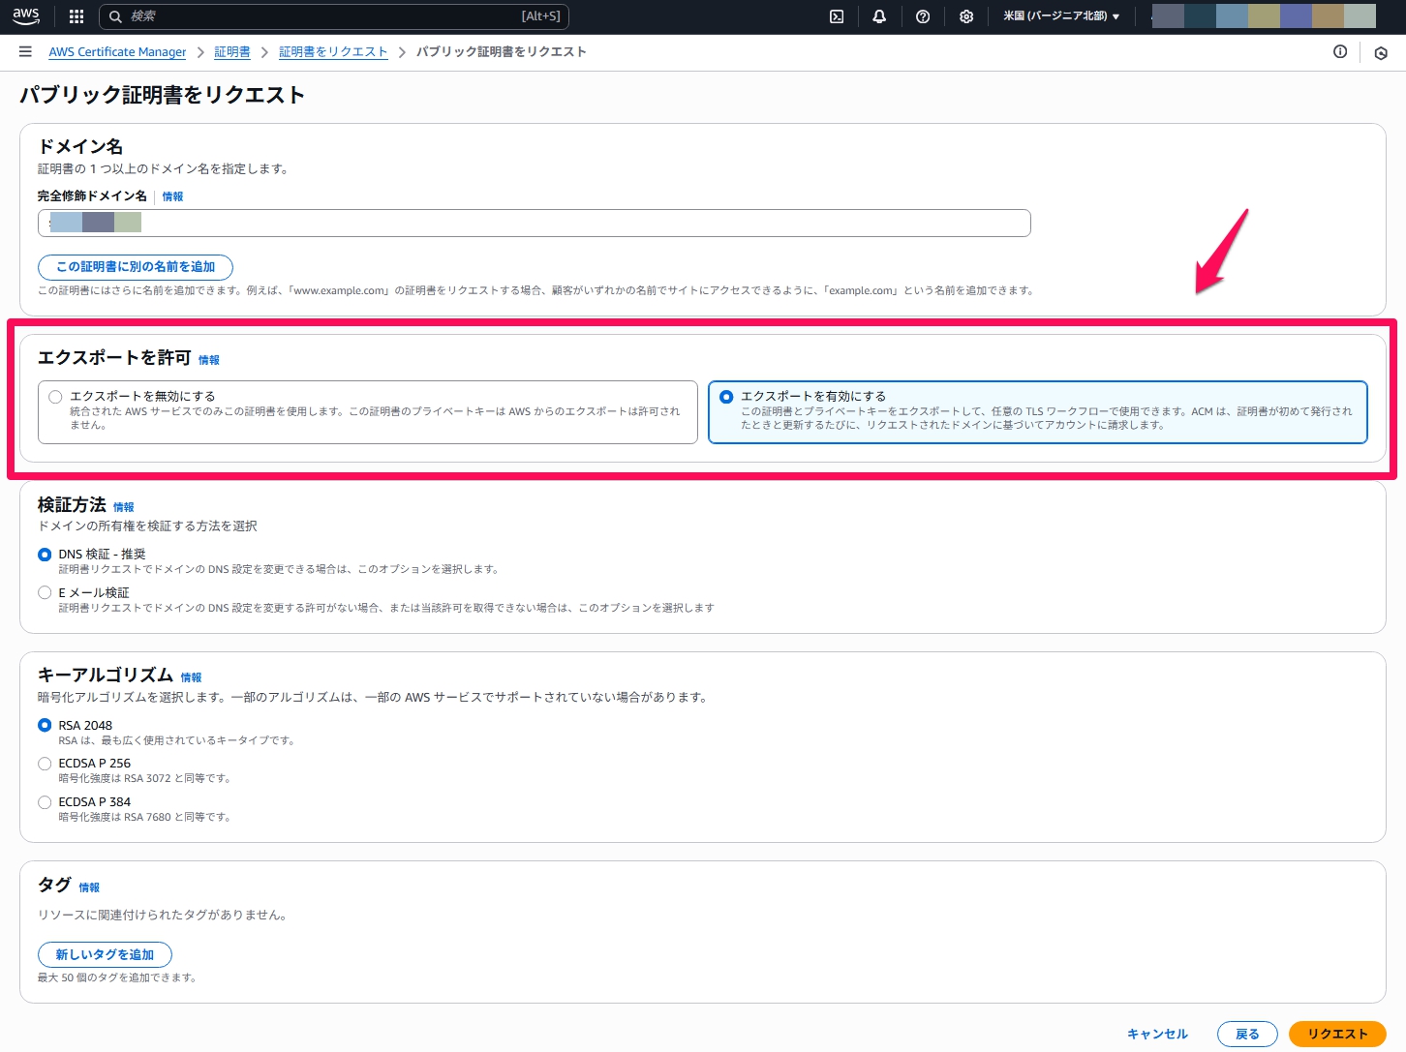Click 新しいタグを追加 button
Image resolution: width=1406 pixels, height=1052 pixels.
[x=105, y=955]
